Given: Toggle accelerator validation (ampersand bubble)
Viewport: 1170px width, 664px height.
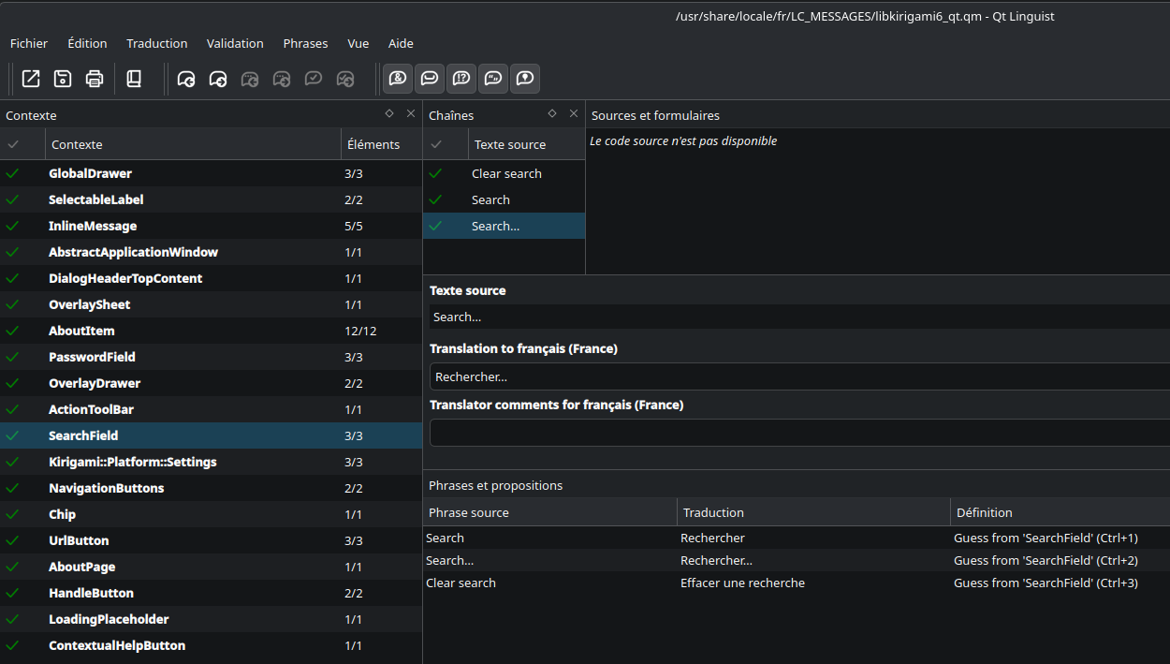Looking at the screenshot, I should click(x=398, y=79).
